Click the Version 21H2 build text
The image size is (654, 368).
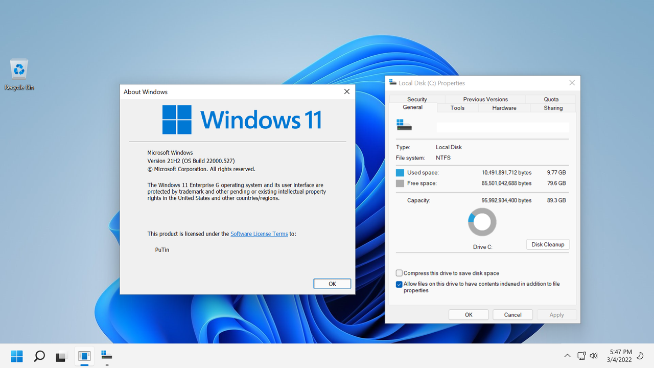[191, 161]
